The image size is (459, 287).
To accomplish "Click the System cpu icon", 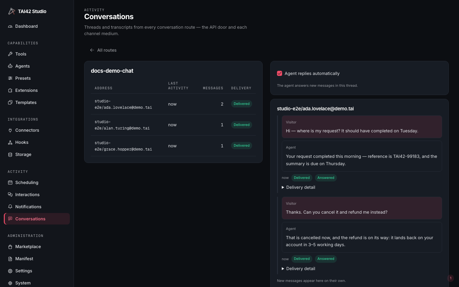I will point(10,283).
